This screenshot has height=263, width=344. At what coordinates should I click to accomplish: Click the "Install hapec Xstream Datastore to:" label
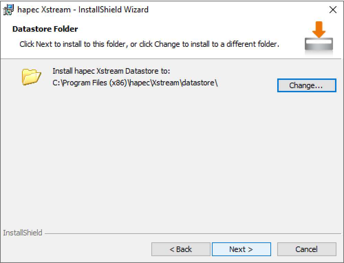(111, 71)
